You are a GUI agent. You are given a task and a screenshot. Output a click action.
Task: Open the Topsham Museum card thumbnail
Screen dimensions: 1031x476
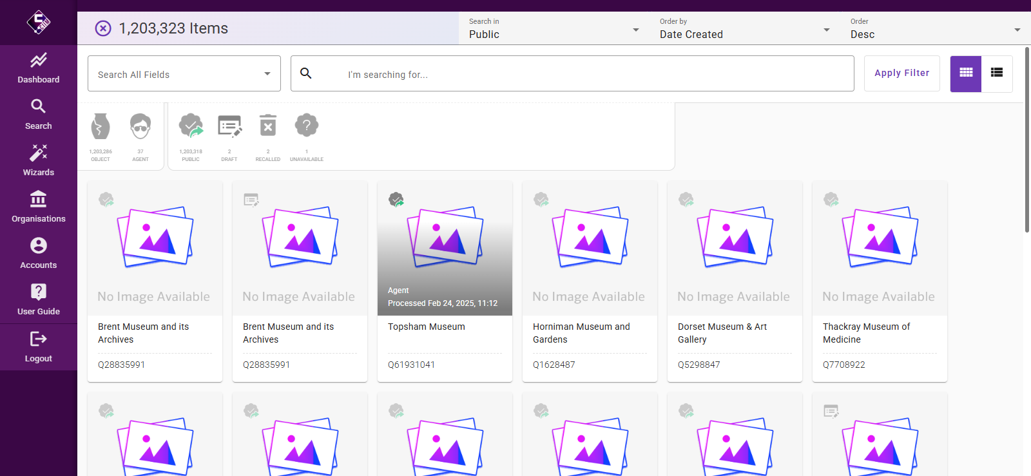445,249
